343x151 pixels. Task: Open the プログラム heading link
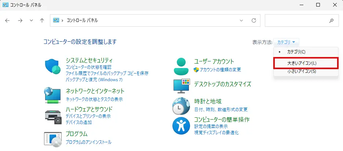click(x=77, y=133)
